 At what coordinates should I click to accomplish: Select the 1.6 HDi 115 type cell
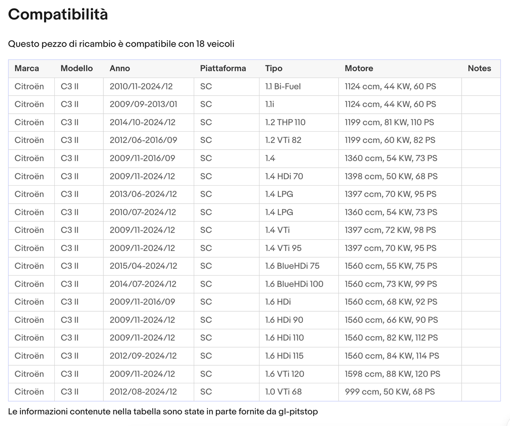point(284,356)
